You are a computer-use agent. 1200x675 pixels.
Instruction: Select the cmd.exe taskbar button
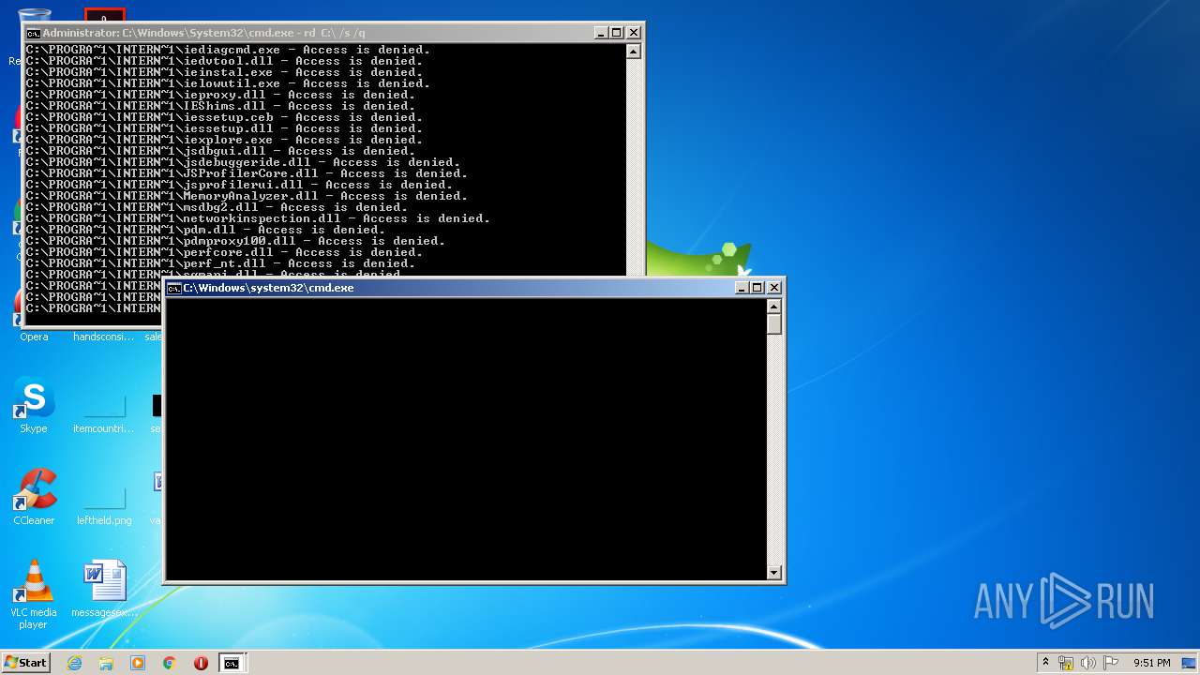(x=232, y=663)
